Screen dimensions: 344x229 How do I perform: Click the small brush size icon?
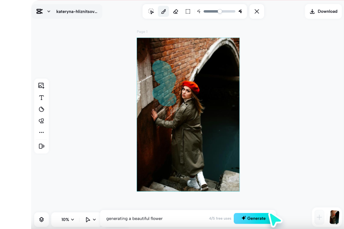coord(199,11)
